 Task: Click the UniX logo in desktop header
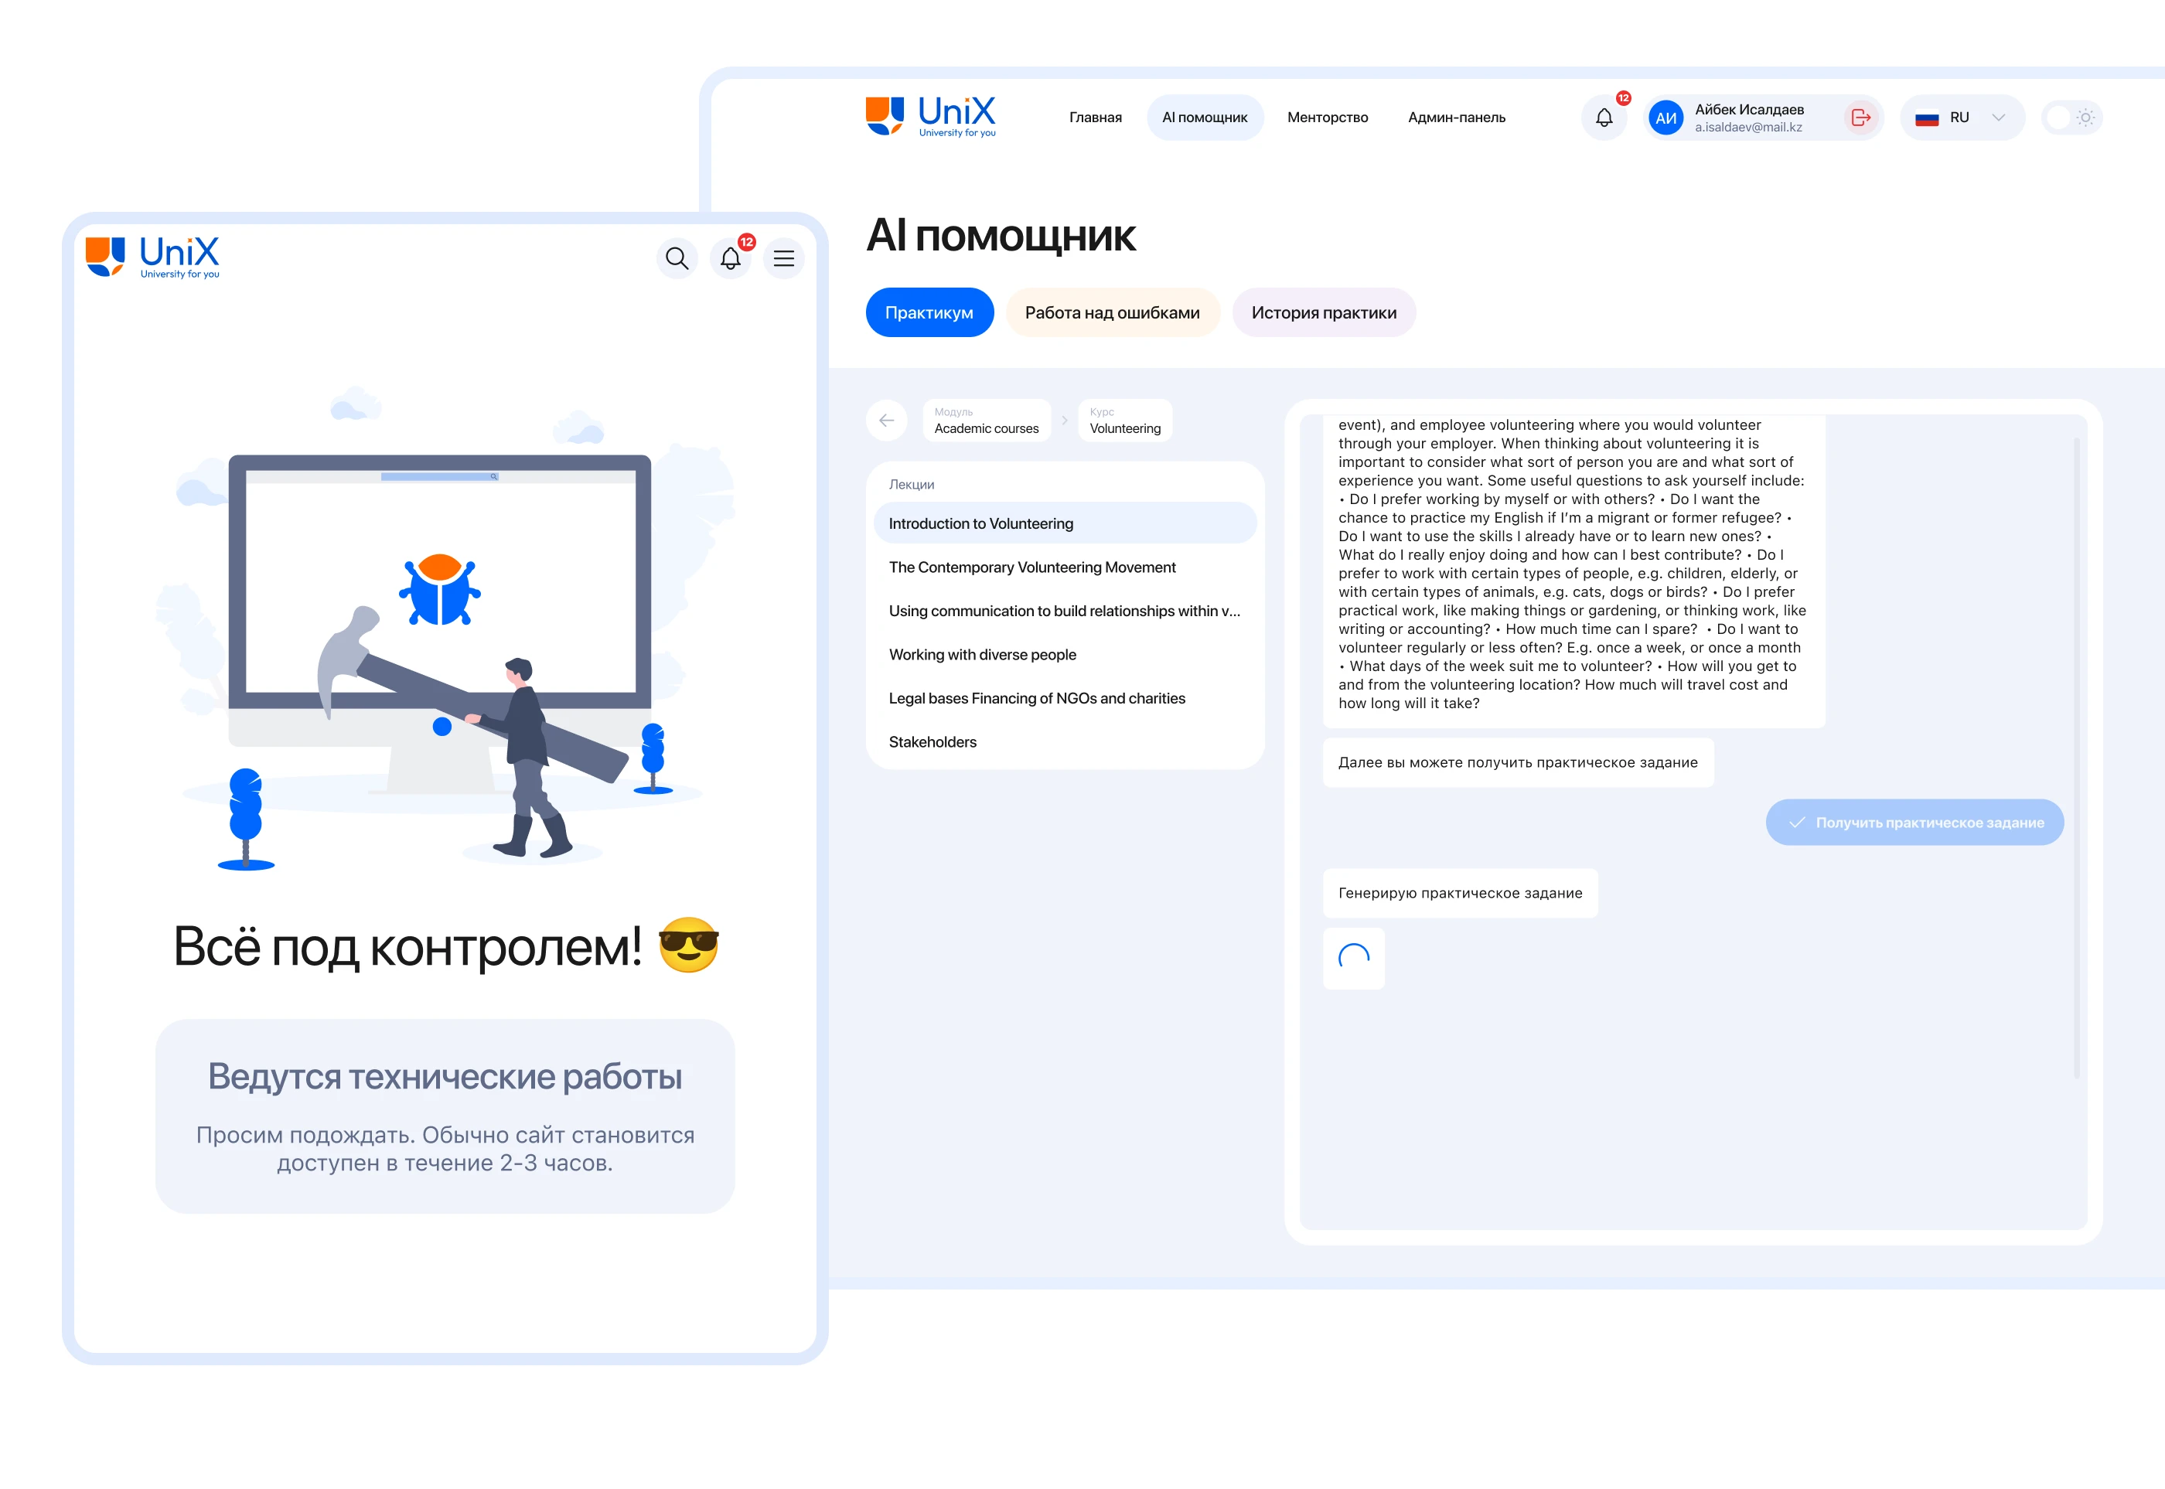(x=930, y=118)
